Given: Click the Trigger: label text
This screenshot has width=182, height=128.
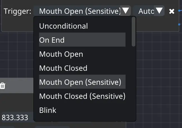Looking at the screenshot, I should click(x=17, y=11).
